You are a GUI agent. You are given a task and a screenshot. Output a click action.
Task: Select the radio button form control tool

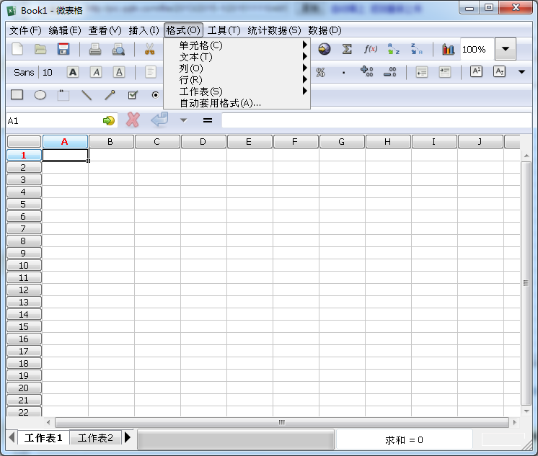[x=155, y=95]
